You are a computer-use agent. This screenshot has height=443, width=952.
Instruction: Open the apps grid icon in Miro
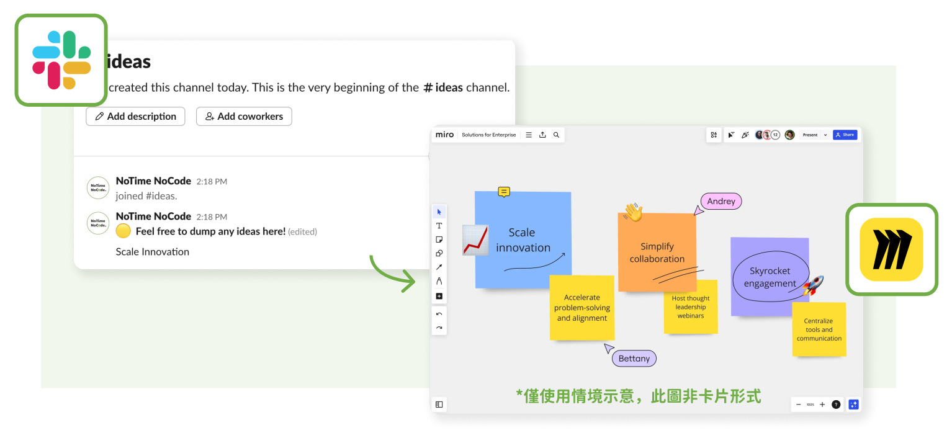pyautogui.click(x=714, y=135)
